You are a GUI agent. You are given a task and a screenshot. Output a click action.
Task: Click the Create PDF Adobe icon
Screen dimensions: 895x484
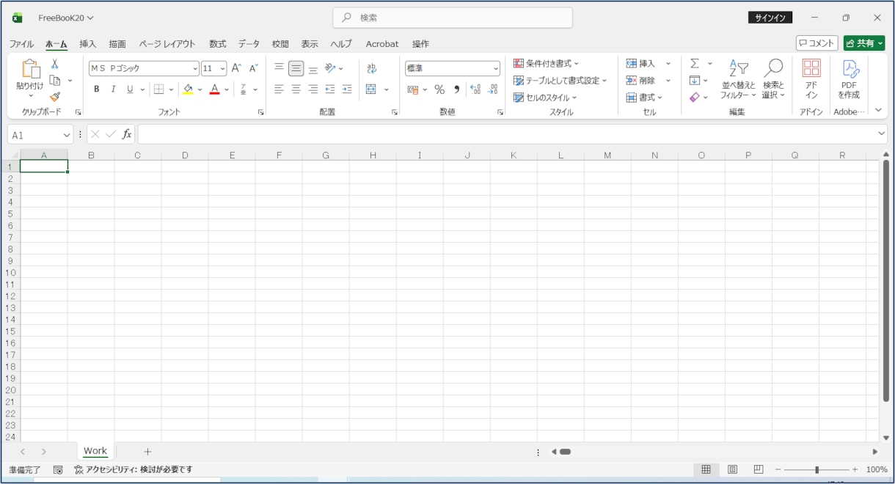[849, 80]
